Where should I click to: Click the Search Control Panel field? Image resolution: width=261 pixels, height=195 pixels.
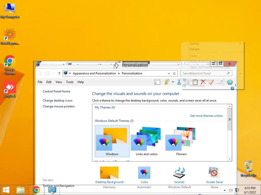tap(206, 73)
